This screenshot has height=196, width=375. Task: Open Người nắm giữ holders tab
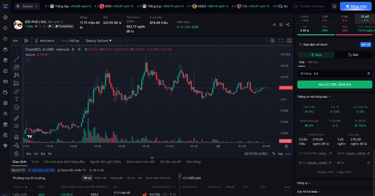click(105, 162)
